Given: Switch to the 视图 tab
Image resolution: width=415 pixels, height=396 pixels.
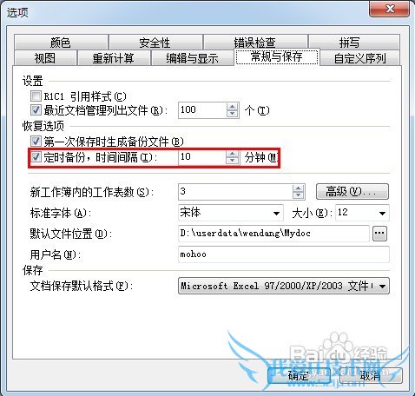Looking at the screenshot, I should coord(45,58).
